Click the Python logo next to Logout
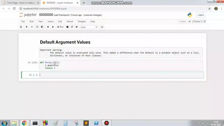224x126 pixels. (190, 15)
